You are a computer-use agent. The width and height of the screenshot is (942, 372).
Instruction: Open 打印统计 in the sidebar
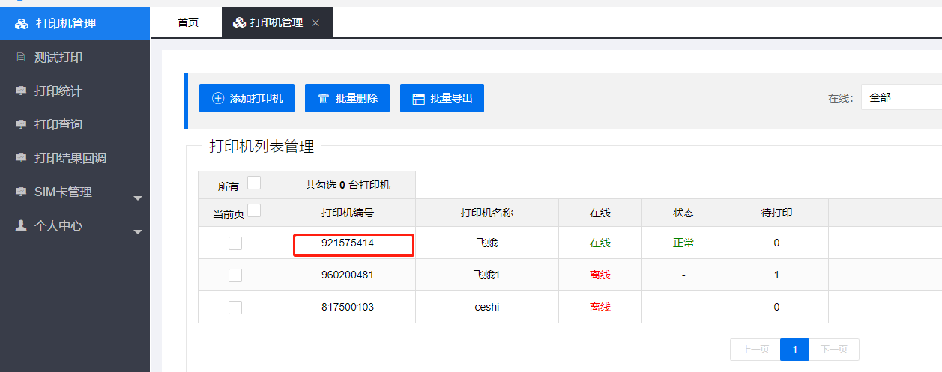(75, 91)
